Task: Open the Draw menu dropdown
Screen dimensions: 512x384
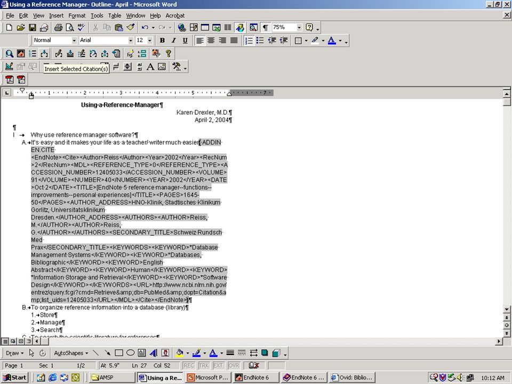Action: tap(15, 353)
